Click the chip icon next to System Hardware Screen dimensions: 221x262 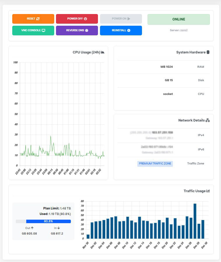208,52
